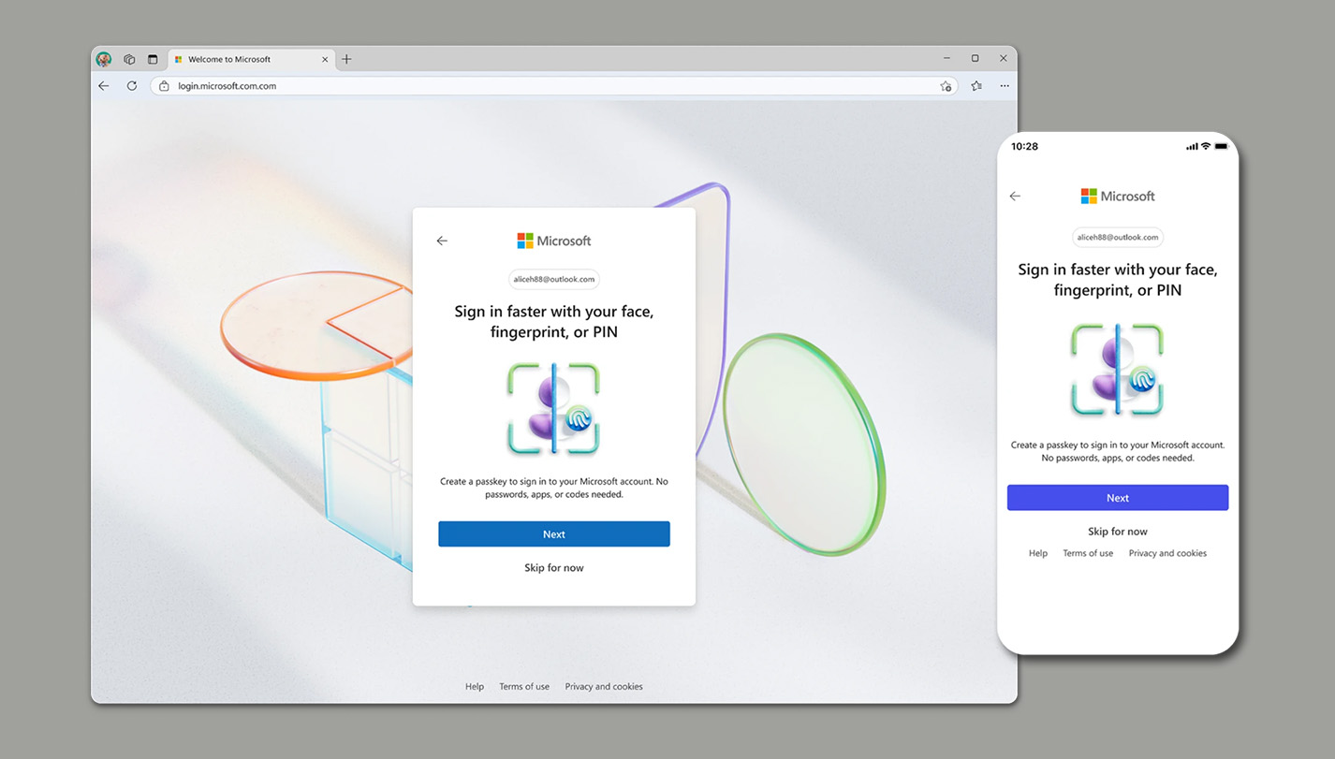Open the tab actions menu icon
Viewport: 1335px width, 759px height.
[x=153, y=59]
